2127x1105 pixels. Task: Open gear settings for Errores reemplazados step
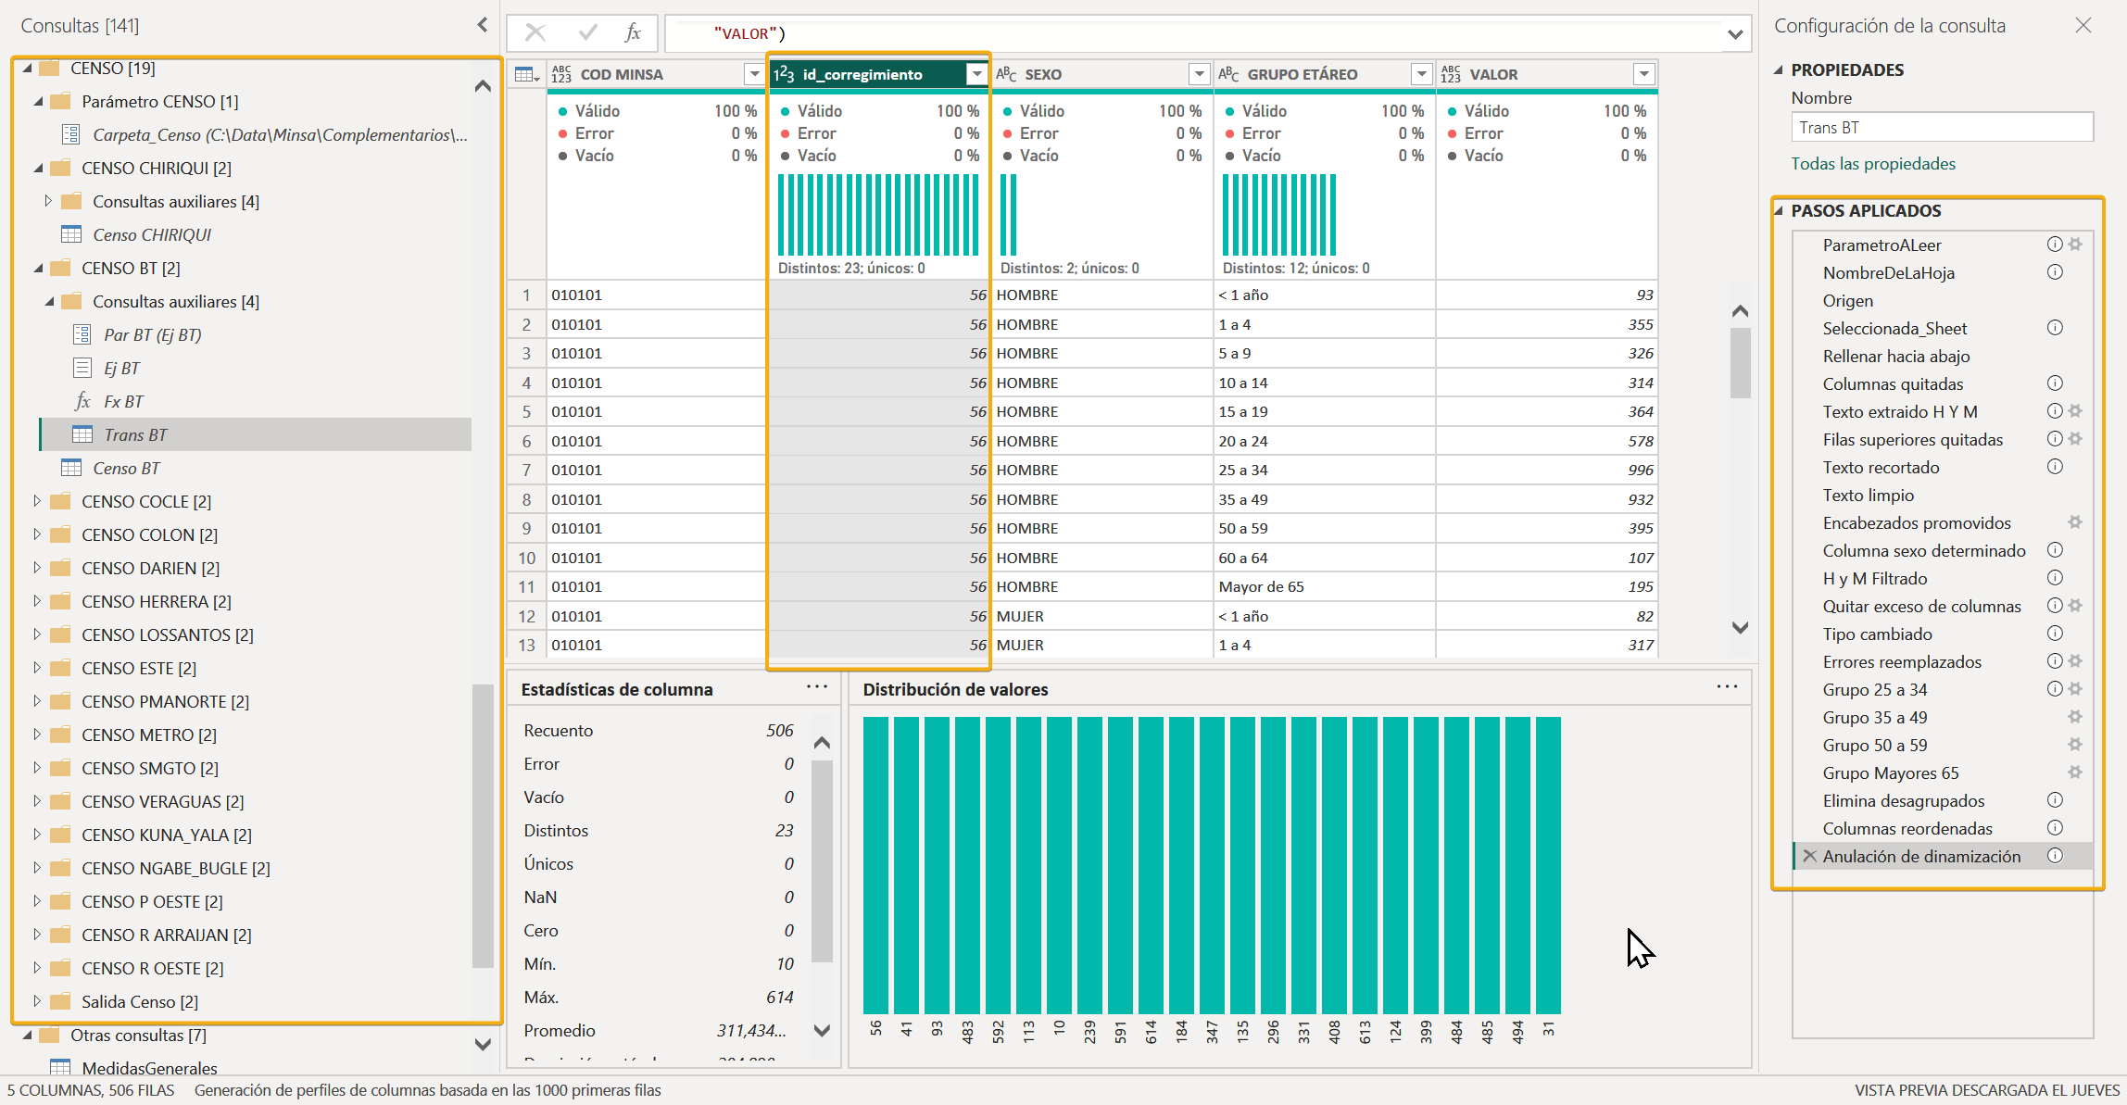pos(2075,661)
